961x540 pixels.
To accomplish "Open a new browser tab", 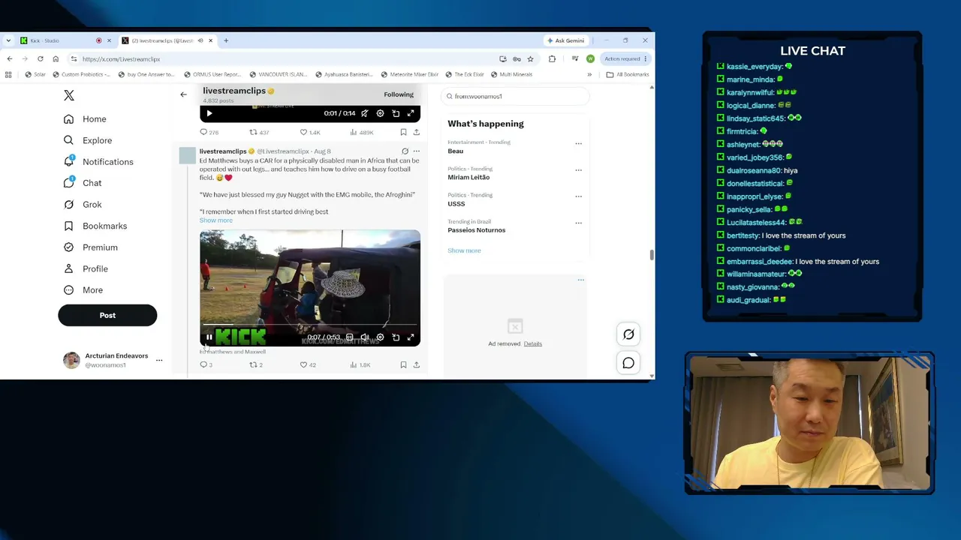I will 226,40.
